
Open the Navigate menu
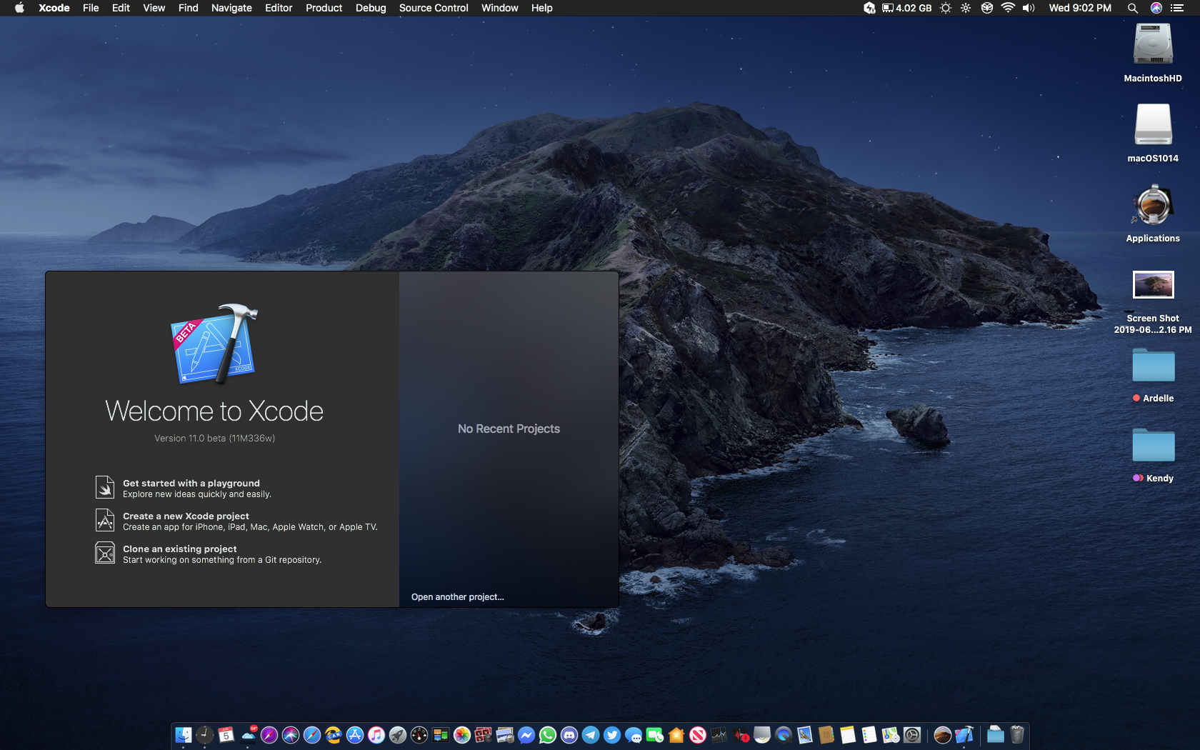(x=231, y=8)
